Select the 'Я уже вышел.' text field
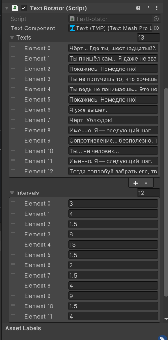This screenshot has height=340, width=168. click(113, 110)
